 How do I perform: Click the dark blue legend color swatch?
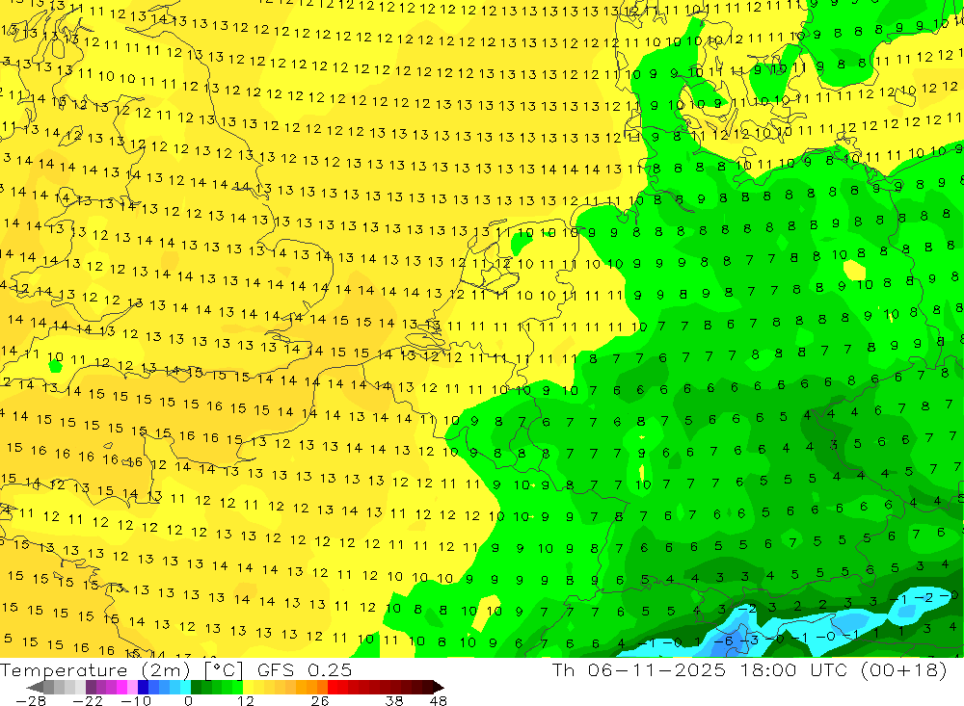pyautogui.click(x=143, y=687)
